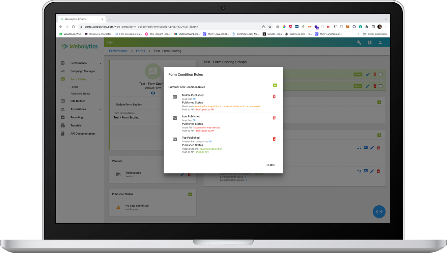This screenshot has height=263, width=447.
Task: Expand the Acquisitions menu chevron
Action: pyautogui.click(x=101, y=109)
